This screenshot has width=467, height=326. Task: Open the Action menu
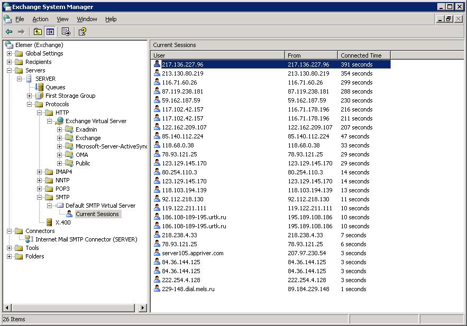pyautogui.click(x=40, y=19)
